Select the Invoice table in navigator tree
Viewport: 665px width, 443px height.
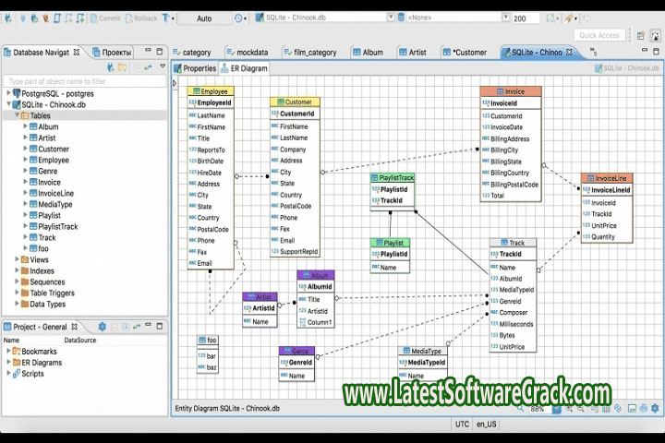point(50,182)
